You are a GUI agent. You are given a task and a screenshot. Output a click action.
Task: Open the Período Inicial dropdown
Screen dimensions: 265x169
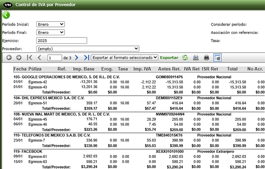click(50, 24)
